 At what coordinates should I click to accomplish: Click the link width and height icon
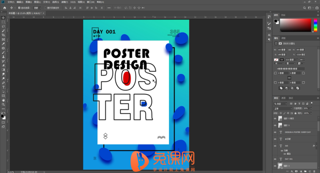click(290, 50)
